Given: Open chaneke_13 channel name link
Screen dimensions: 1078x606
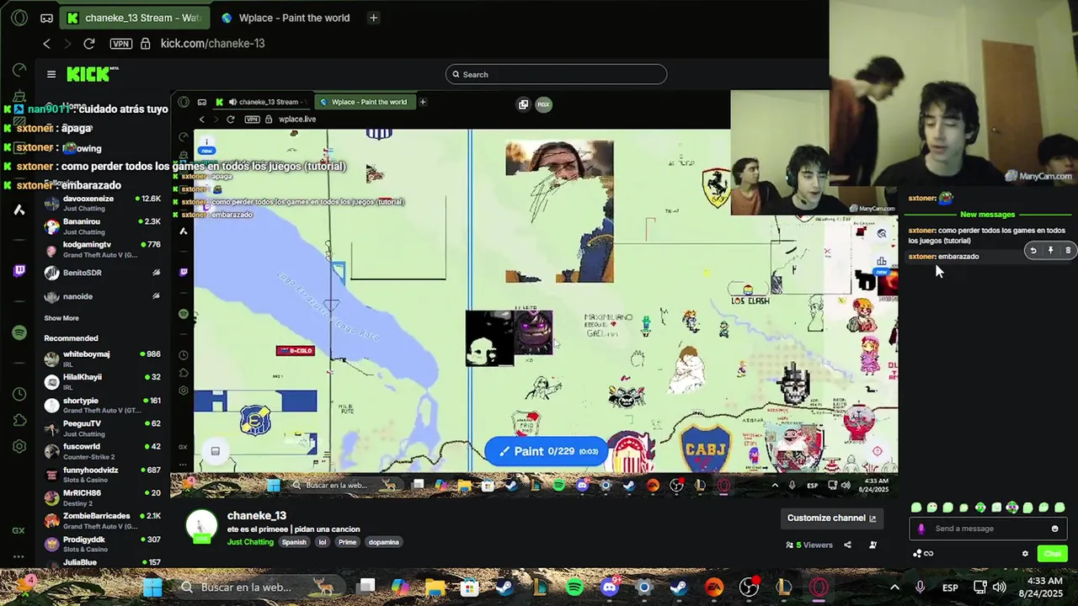Looking at the screenshot, I should pos(257,515).
